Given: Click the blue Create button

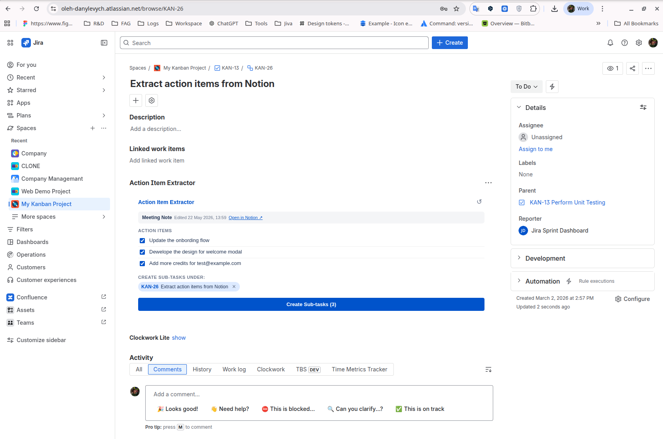Looking at the screenshot, I should pyautogui.click(x=450, y=43).
